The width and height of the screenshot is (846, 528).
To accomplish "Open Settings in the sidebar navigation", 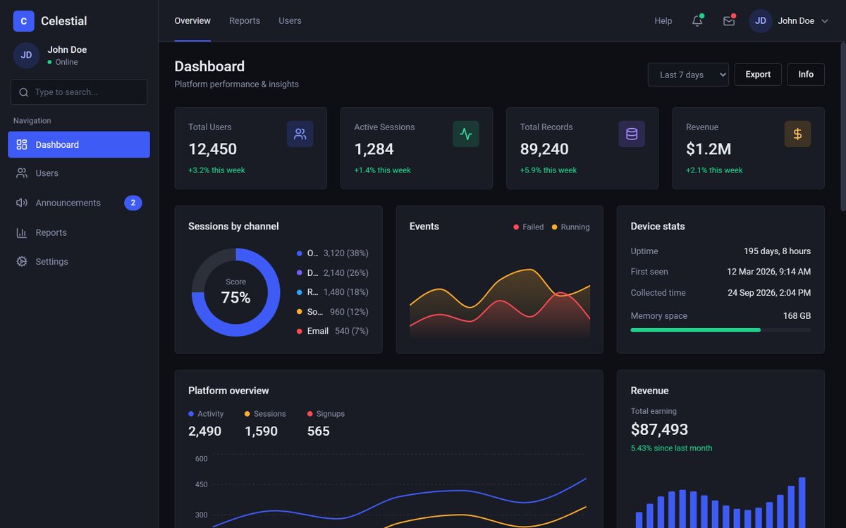I will tap(79, 261).
